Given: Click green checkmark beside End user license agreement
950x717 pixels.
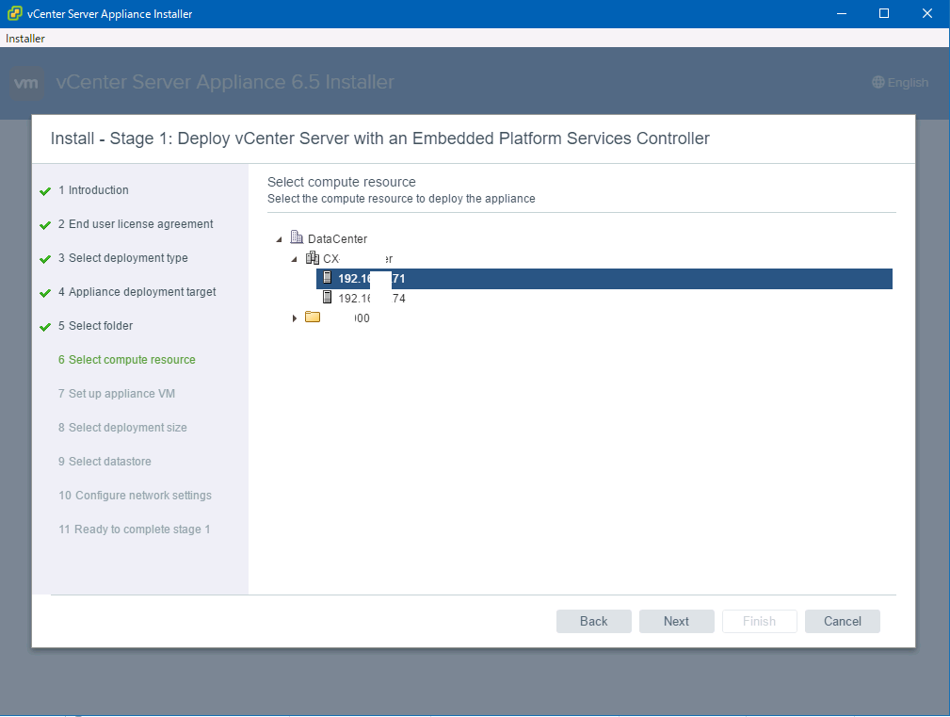Looking at the screenshot, I should point(45,225).
